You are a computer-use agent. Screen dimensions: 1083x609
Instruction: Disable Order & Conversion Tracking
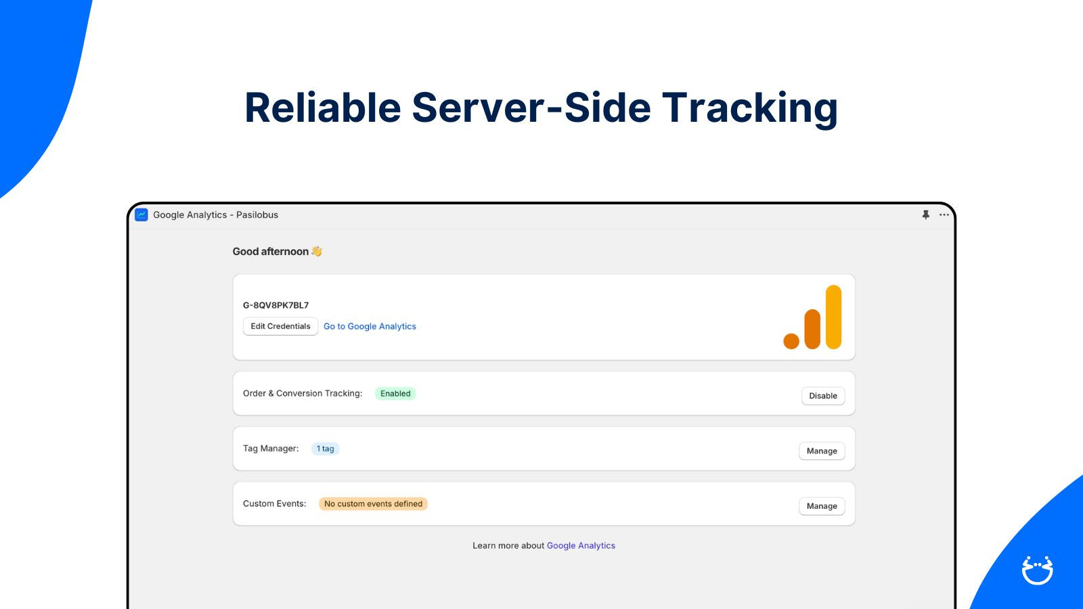823,396
